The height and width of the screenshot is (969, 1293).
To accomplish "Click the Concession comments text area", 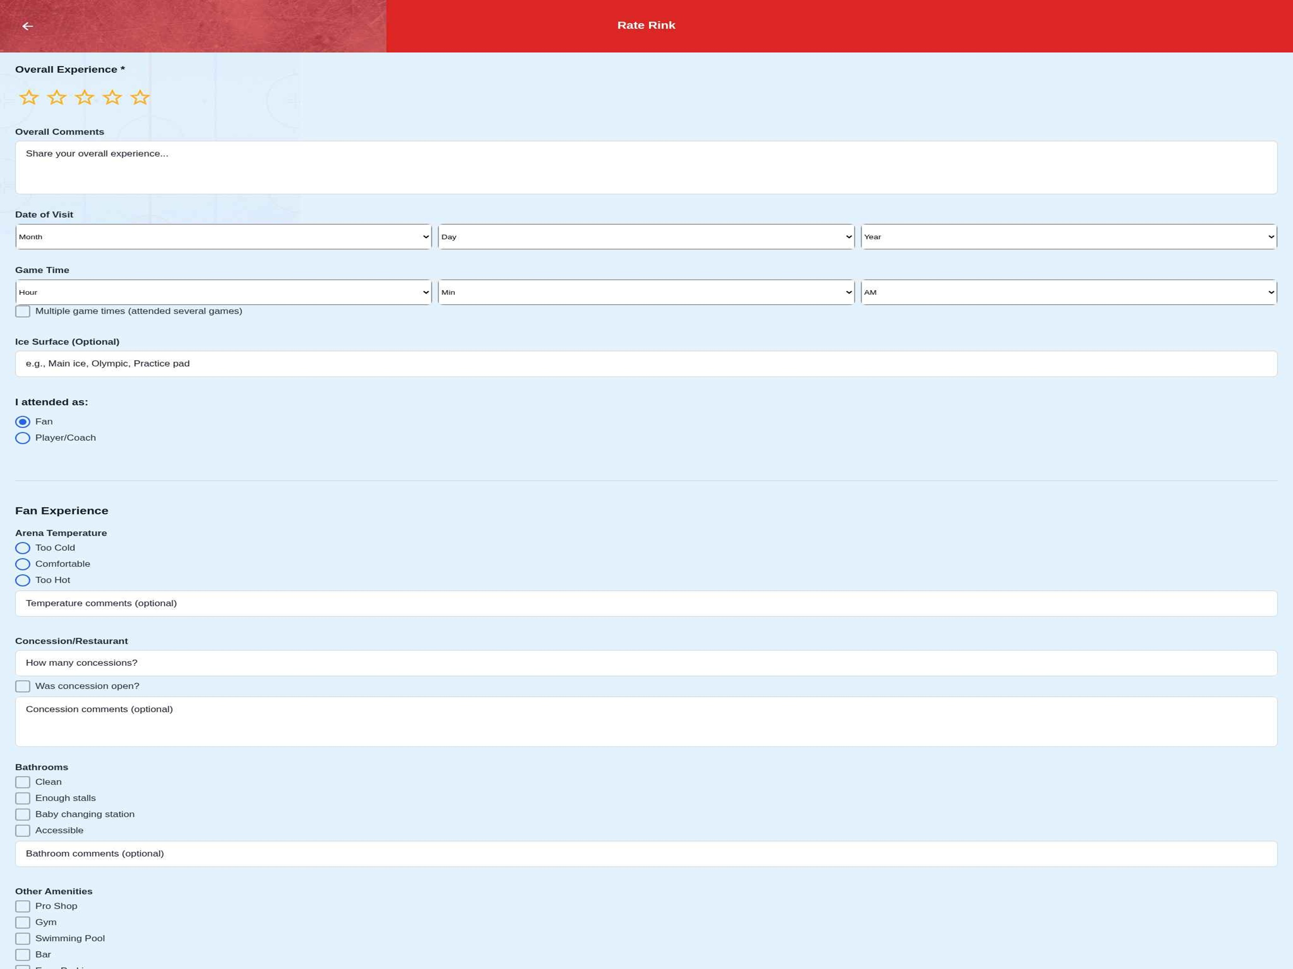I will point(646,721).
